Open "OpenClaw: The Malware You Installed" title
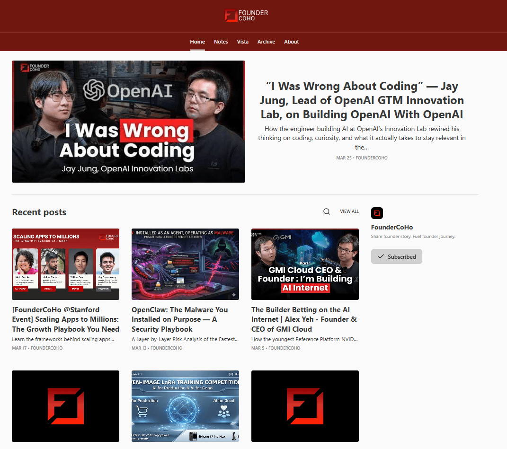 point(180,319)
